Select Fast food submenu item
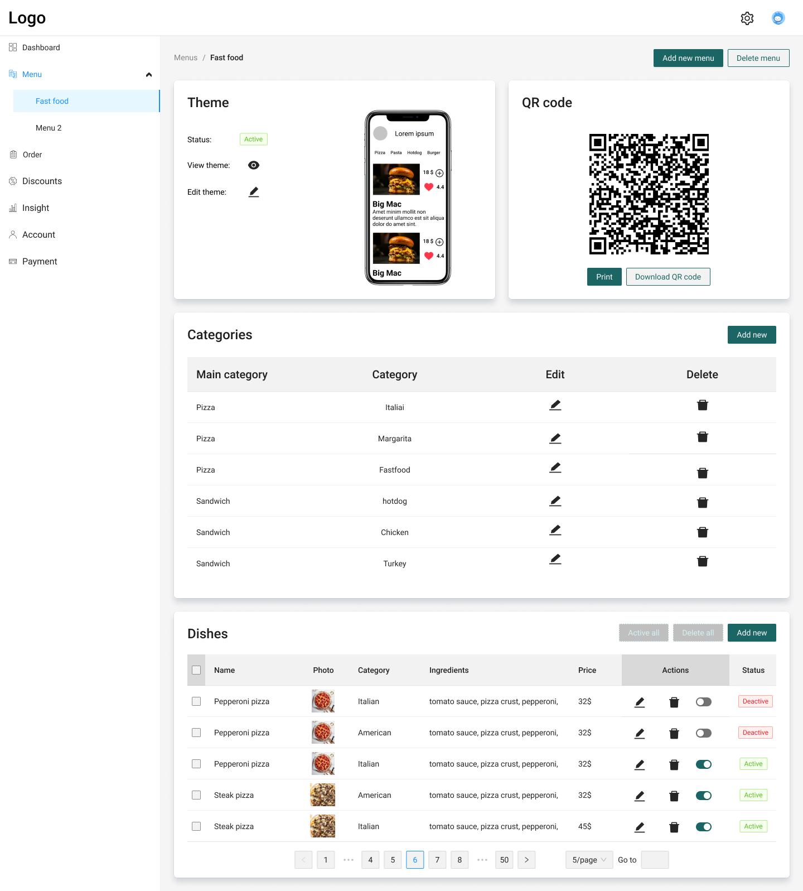Viewport: 803px width, 891px height. coord(86,101)
